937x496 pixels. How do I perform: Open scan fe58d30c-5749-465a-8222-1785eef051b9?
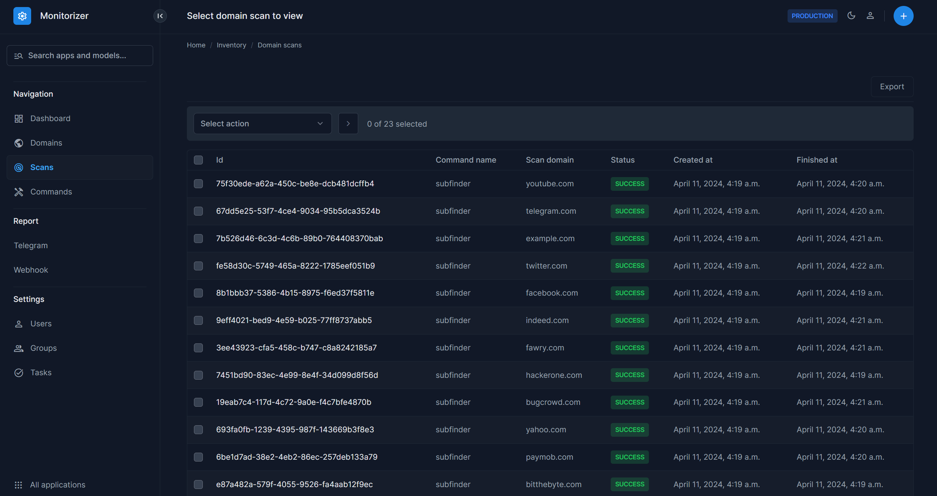tap(296, 266)
